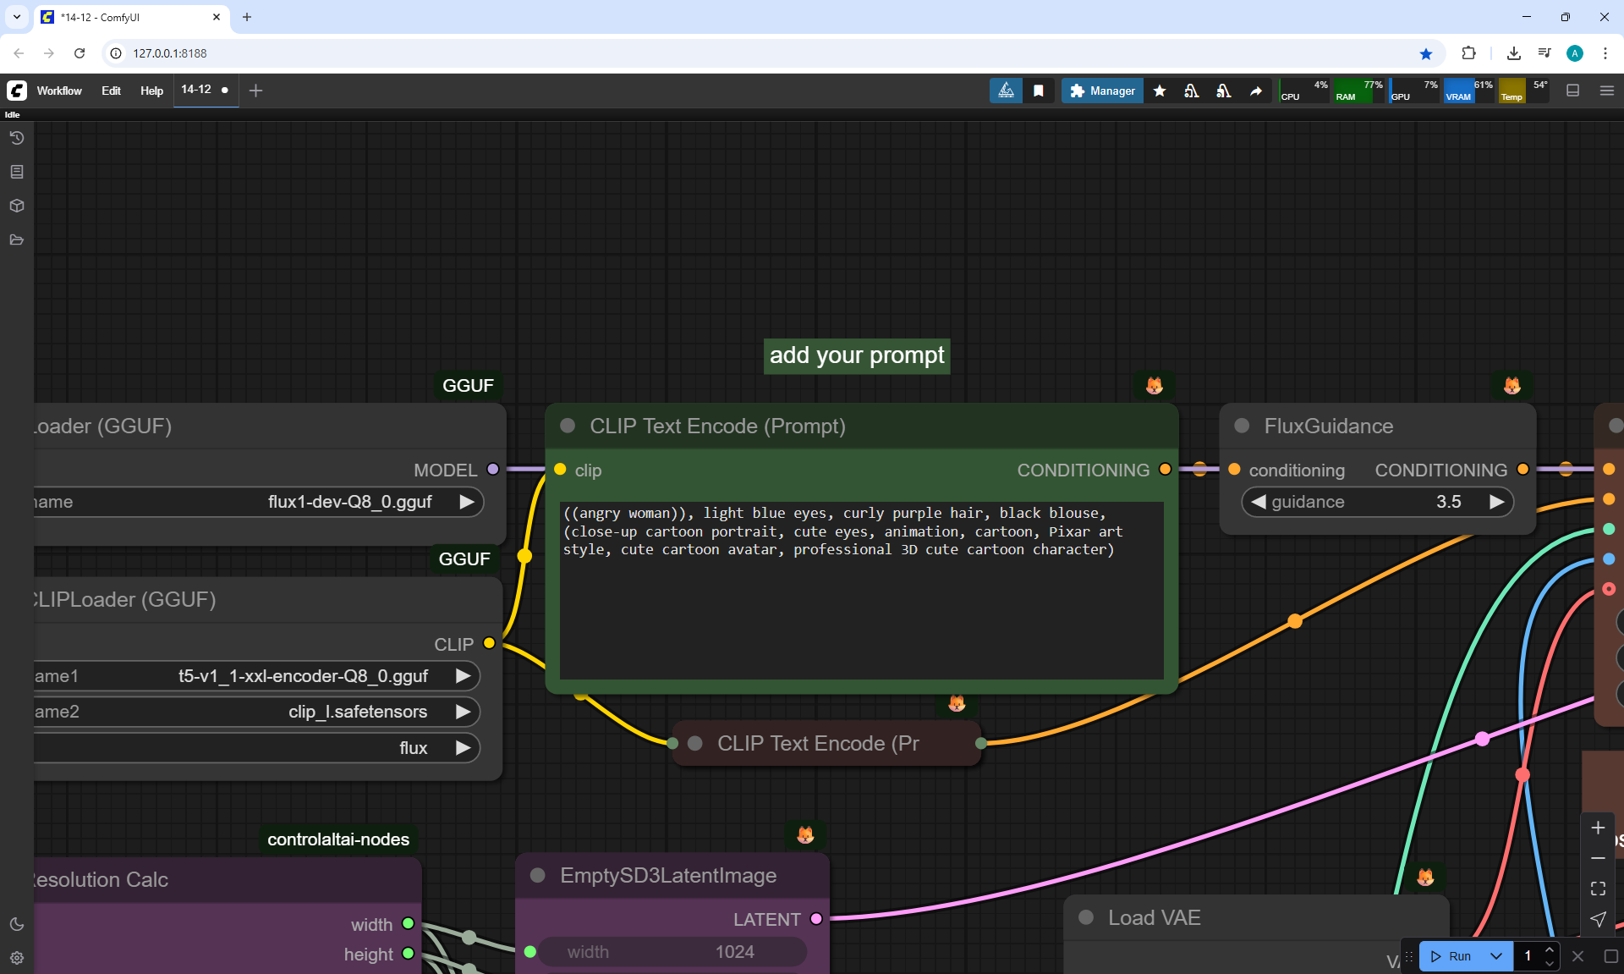Open the queue history sidebar icon

tap(16, 138)
